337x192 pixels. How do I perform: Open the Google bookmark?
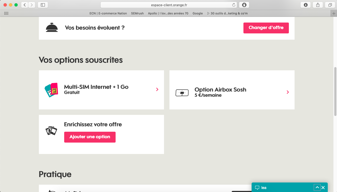coord(198,13)
